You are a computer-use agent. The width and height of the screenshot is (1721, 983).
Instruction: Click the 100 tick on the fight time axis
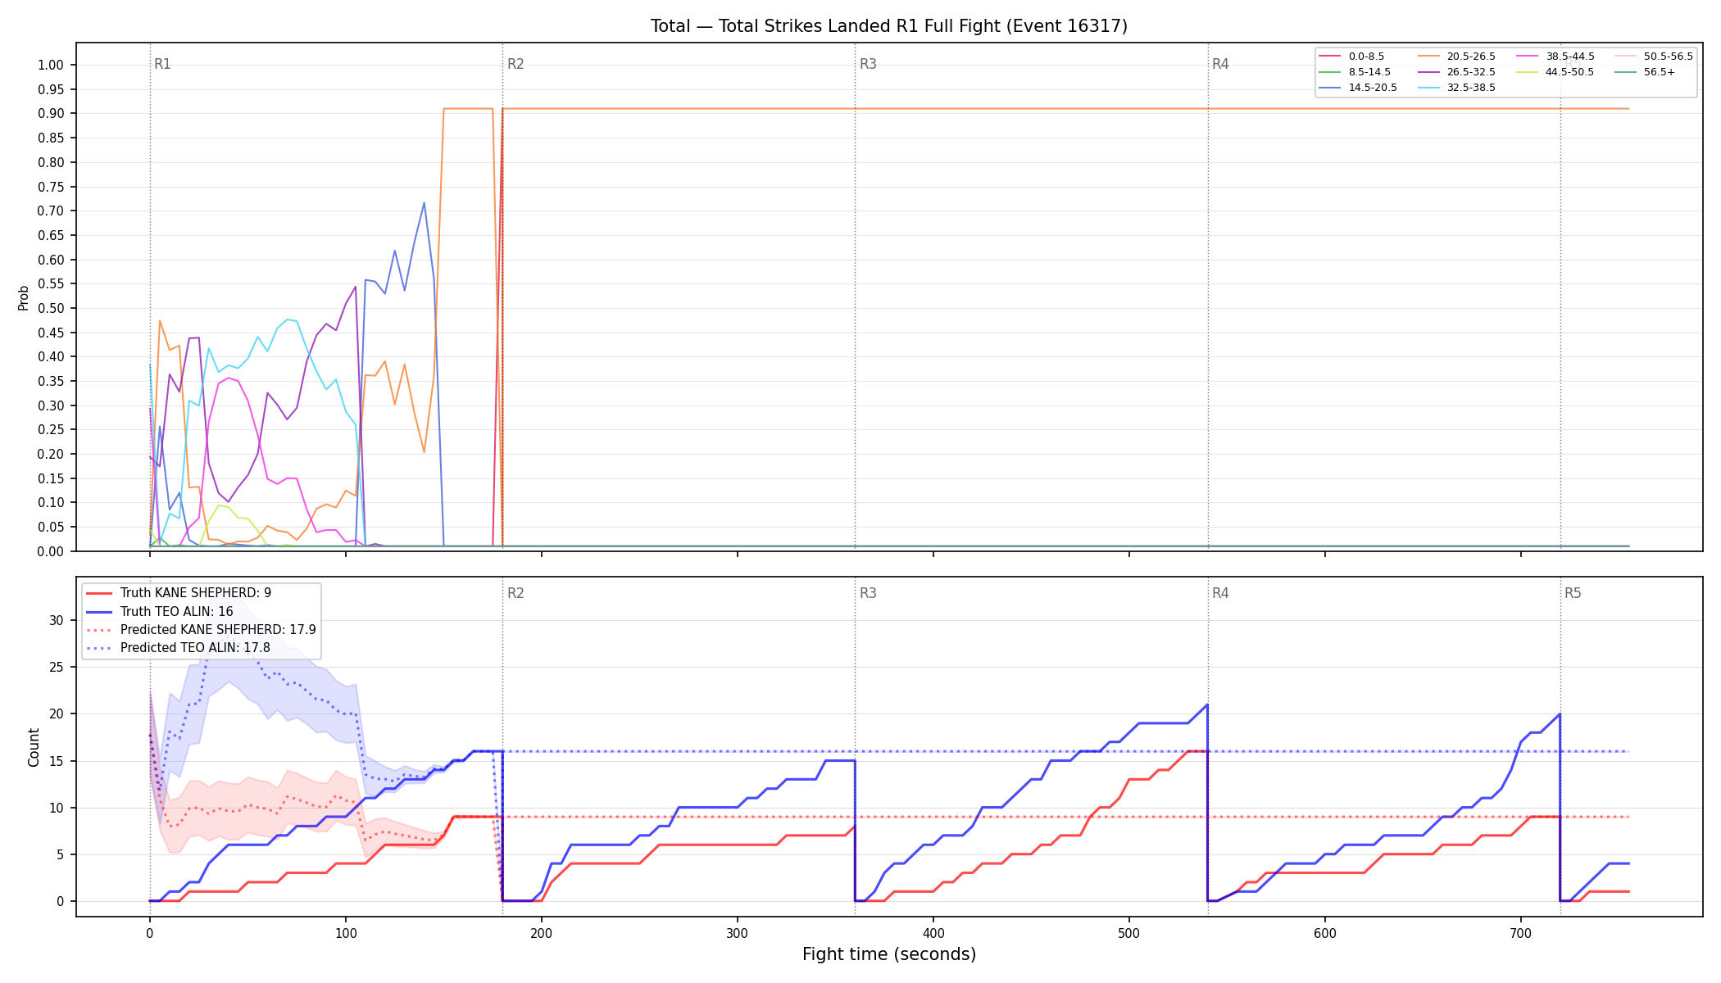(x=345, y=933)
